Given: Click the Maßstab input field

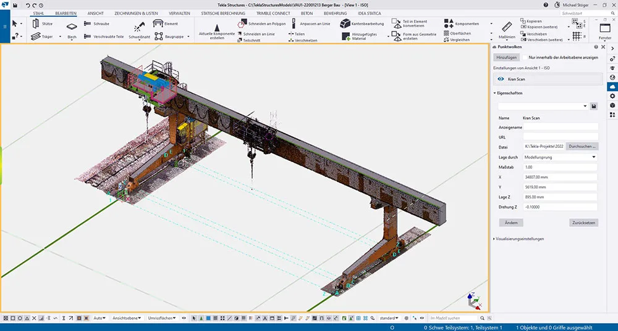Looking at the screenshot, I should coord(560,167).
